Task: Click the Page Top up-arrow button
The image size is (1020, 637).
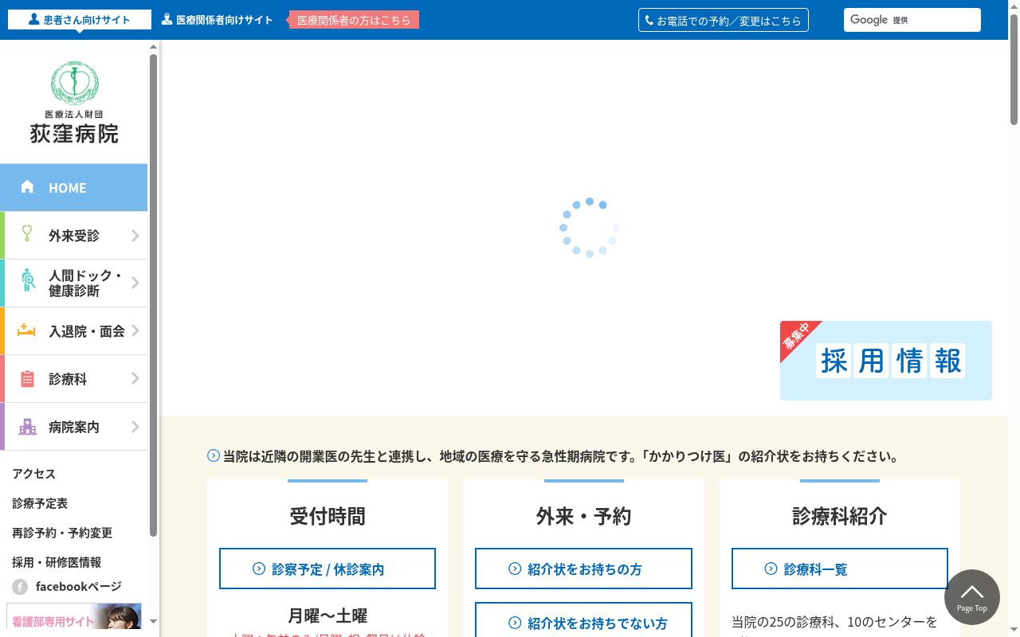Action: pyautogui.click(x=971, y=597)
